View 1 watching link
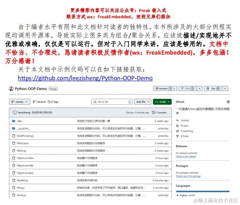The height and width of the screenshot is (205, 240). 187,131
